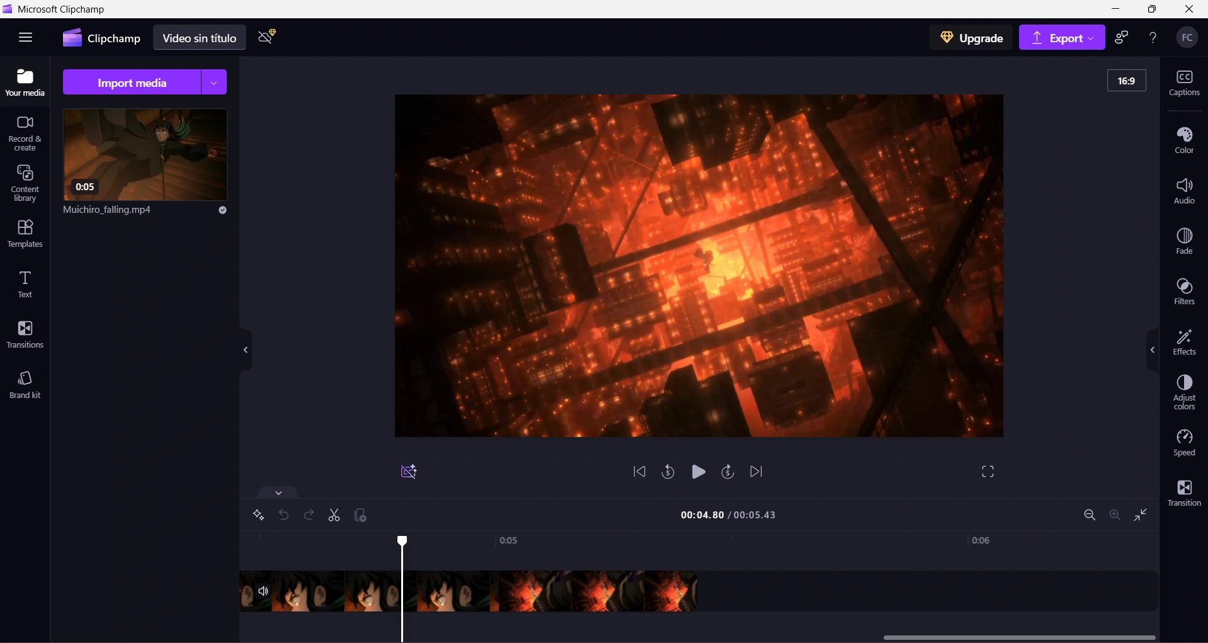Open the Filters panel
This screenshot has width=1208, height=643.
point(1184,292)
